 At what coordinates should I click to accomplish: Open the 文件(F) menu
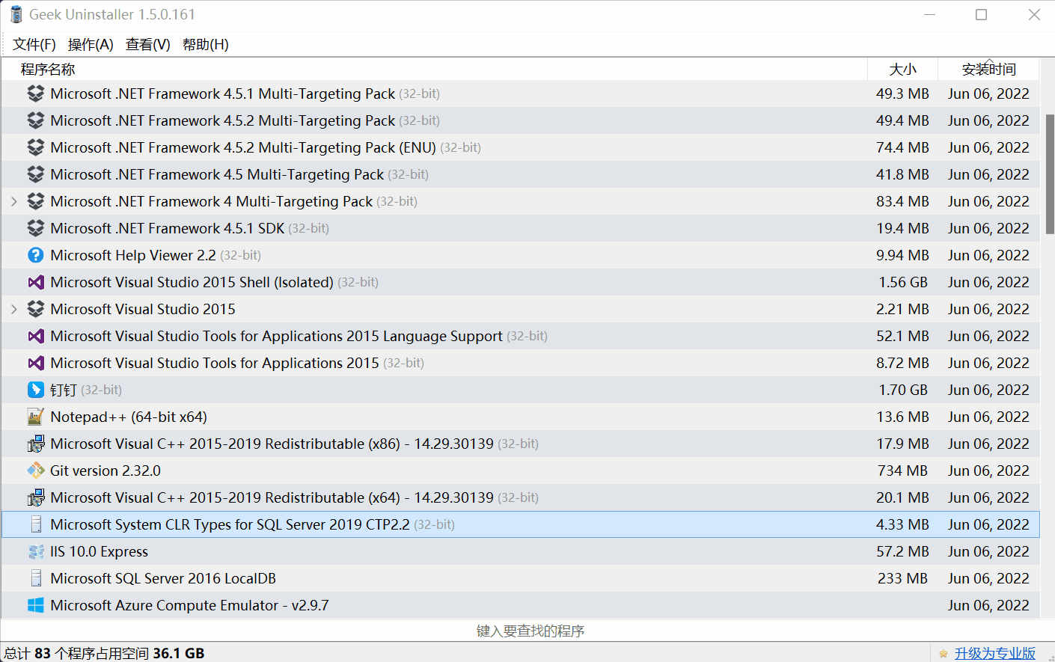[34, 44]
